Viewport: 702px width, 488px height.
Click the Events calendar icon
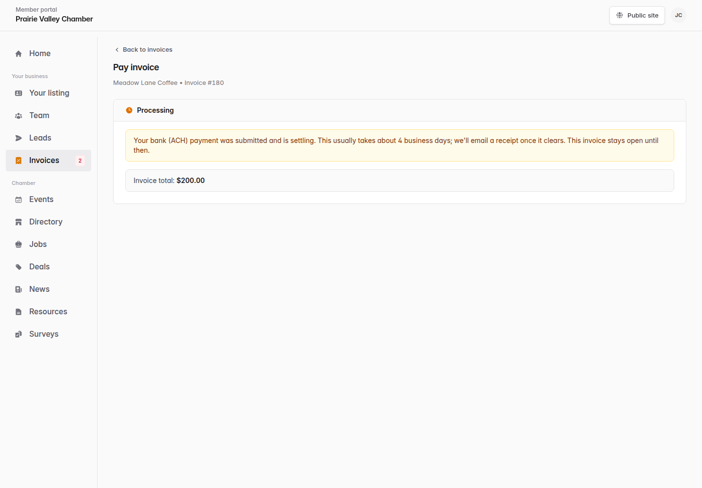click(x=19, y=200)
